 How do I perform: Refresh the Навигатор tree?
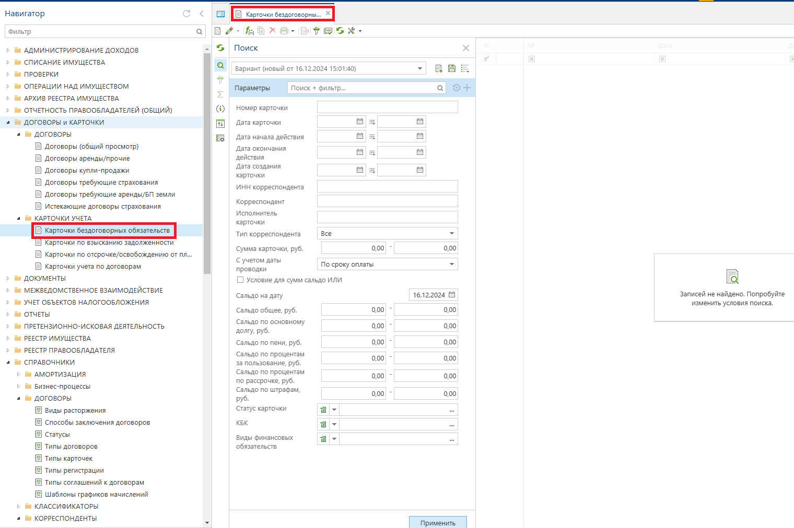coord(186,14)
